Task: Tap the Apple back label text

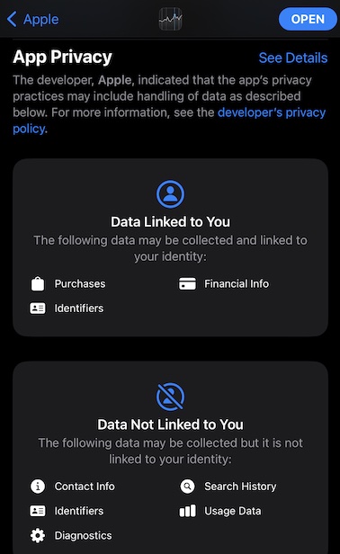Action: pyautogui.click(x=41, y=20)
